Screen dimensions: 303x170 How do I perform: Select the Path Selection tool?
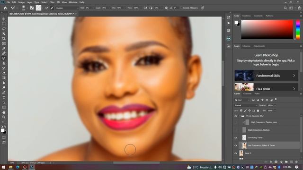[4, 102]
